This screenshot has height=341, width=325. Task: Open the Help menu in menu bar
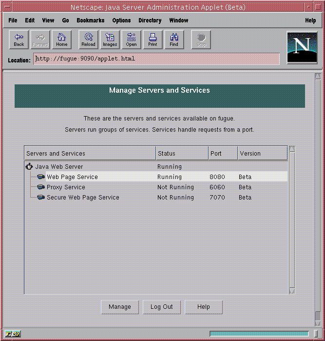point(310,20)
